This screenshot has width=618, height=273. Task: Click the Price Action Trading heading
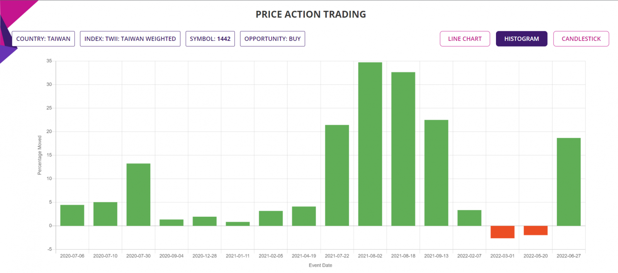click(x=311, y=14)
